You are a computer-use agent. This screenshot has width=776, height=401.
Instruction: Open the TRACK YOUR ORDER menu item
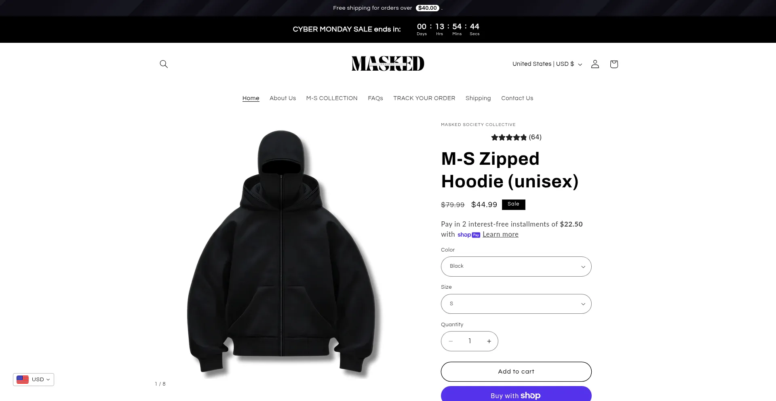click(x=424, y=98)
